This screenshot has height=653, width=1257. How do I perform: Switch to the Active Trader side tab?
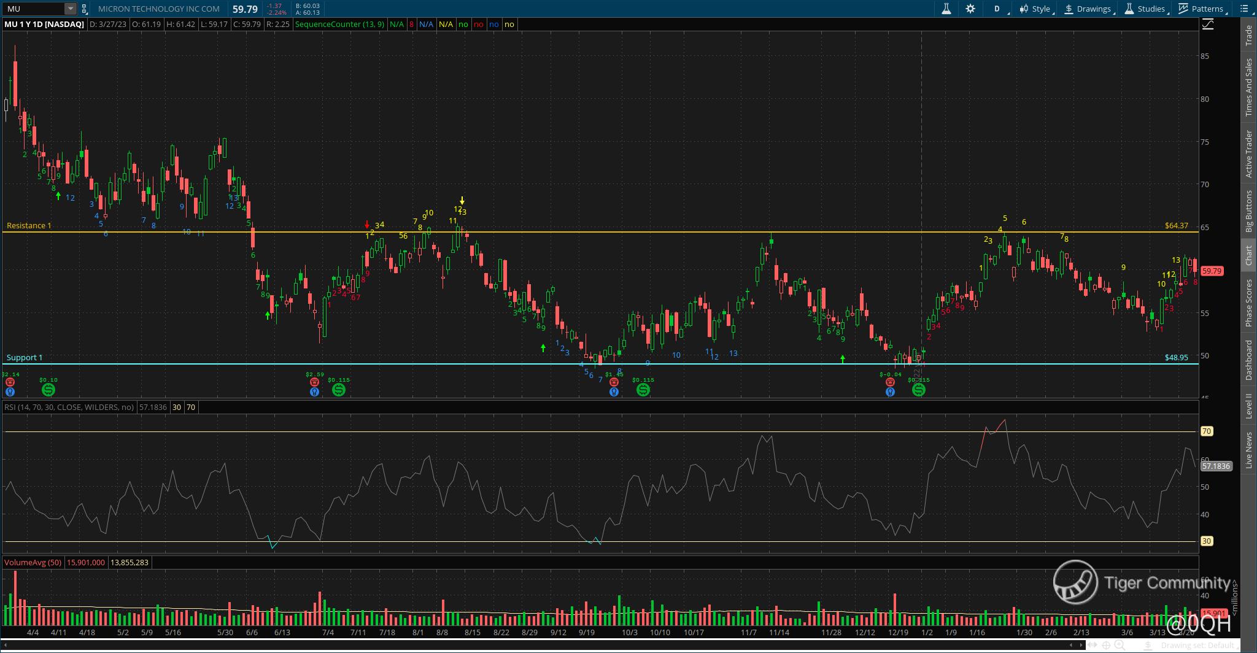click(1248, 153)
